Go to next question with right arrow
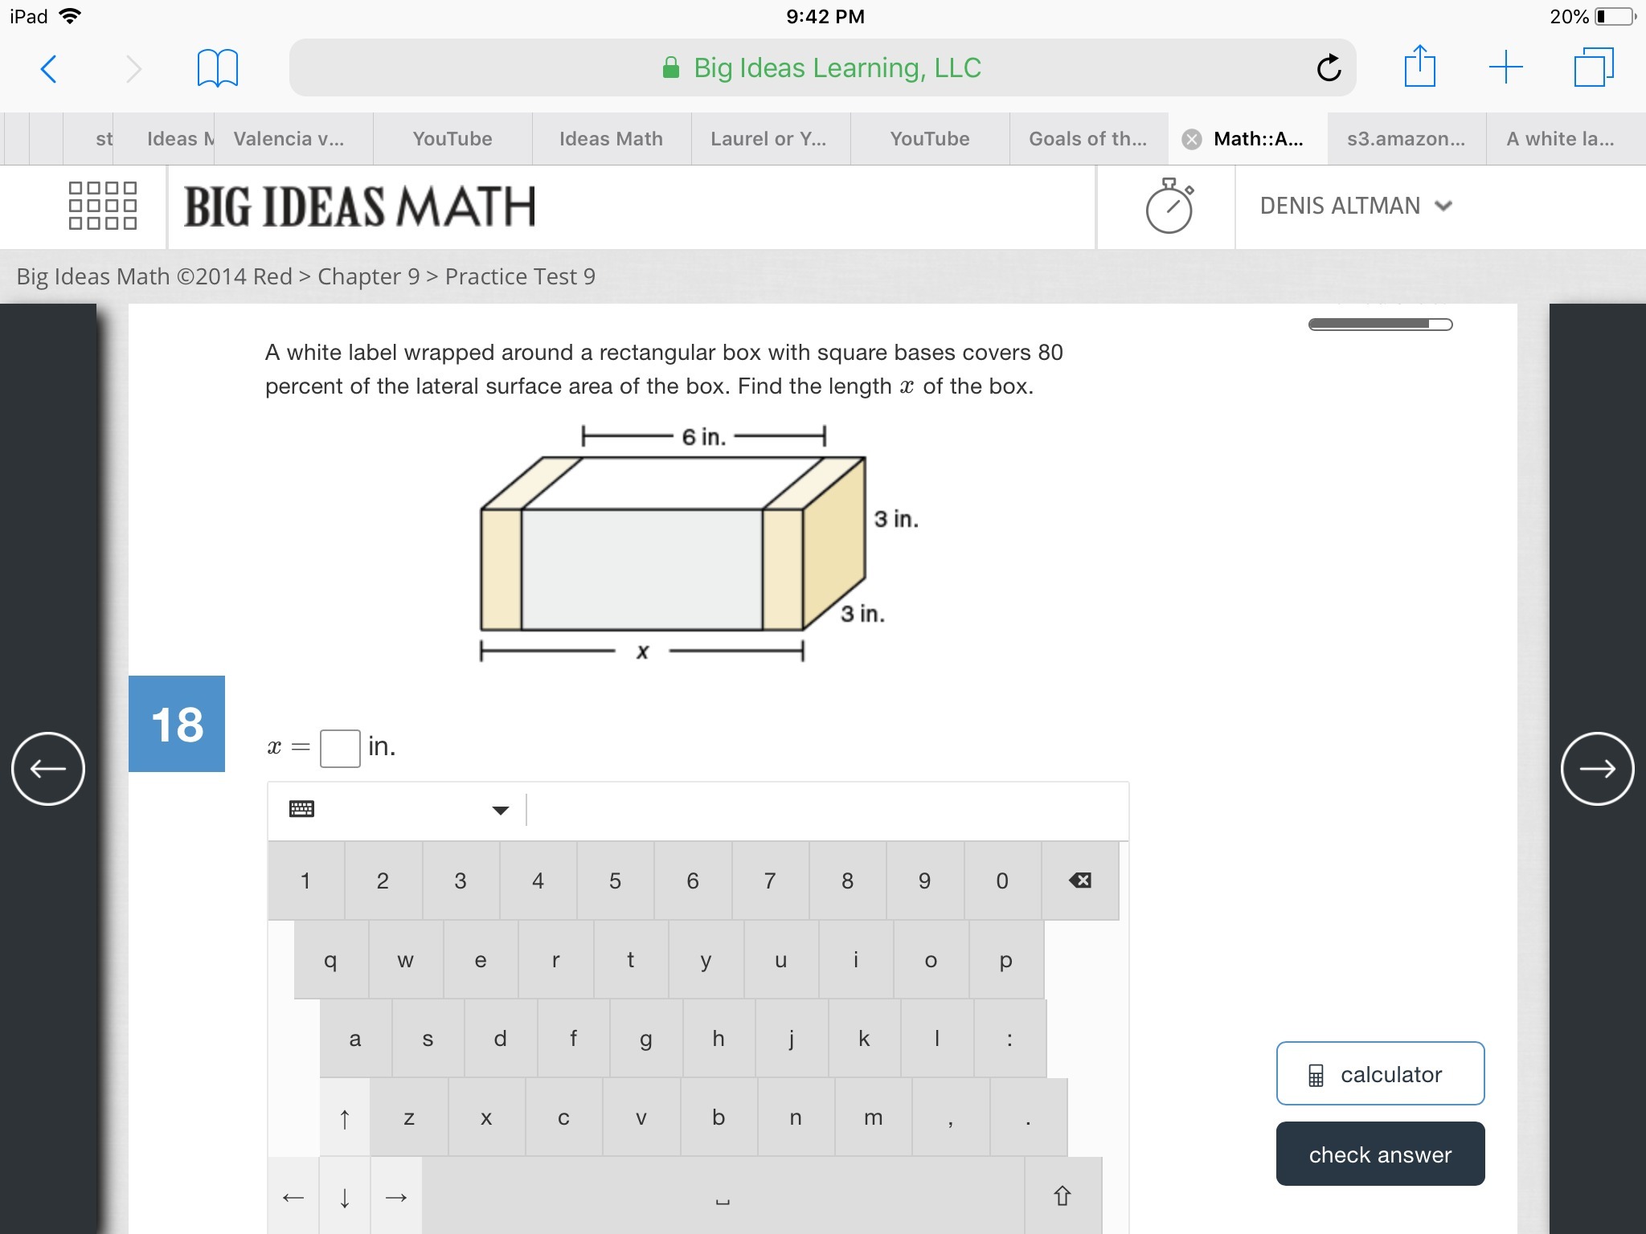The height and width of the screenshot is (1234, 1646). pos(1596,769)
